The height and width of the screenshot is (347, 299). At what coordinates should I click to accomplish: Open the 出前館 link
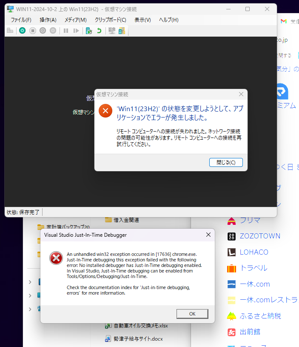(250, 332)
